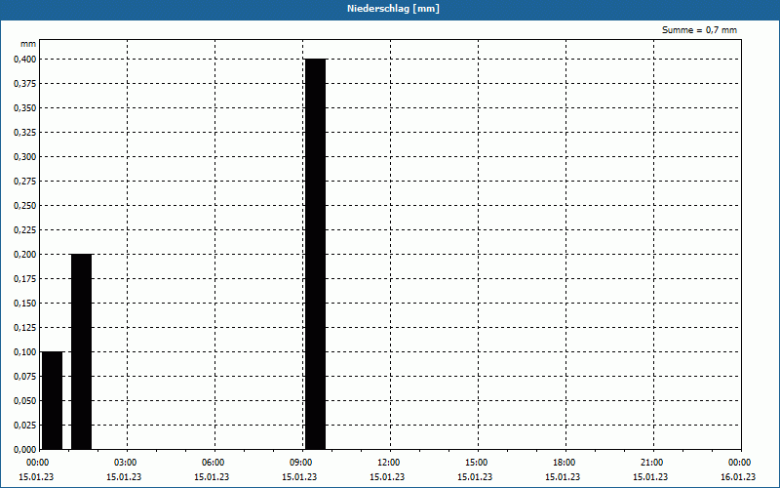The height and width of the screenshot is (488, 780).
Task: Click the 09:00 time axis label
Action: [301, 463]
